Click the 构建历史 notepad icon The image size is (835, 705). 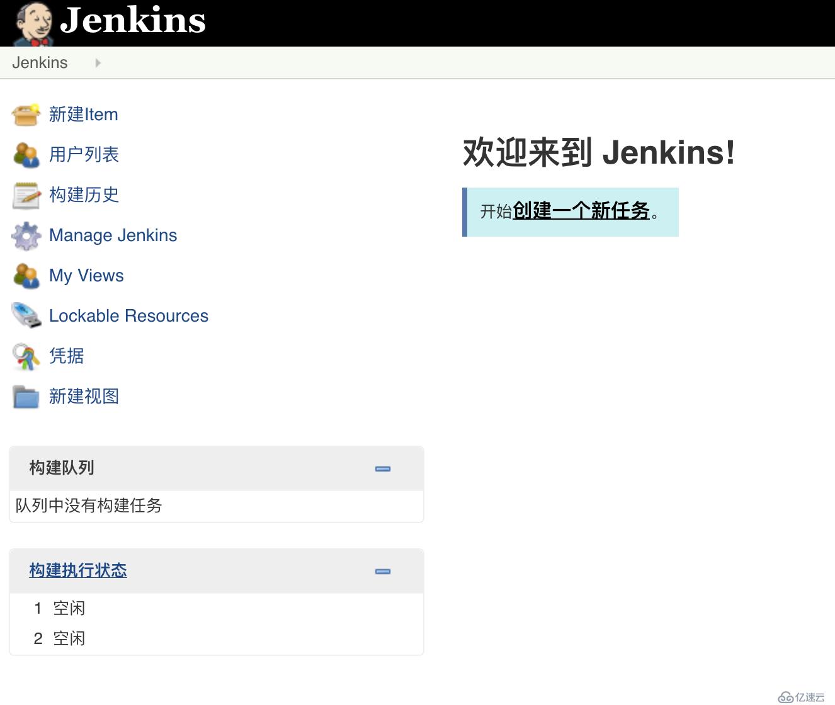pyautogui.click(x=26, y=195)
